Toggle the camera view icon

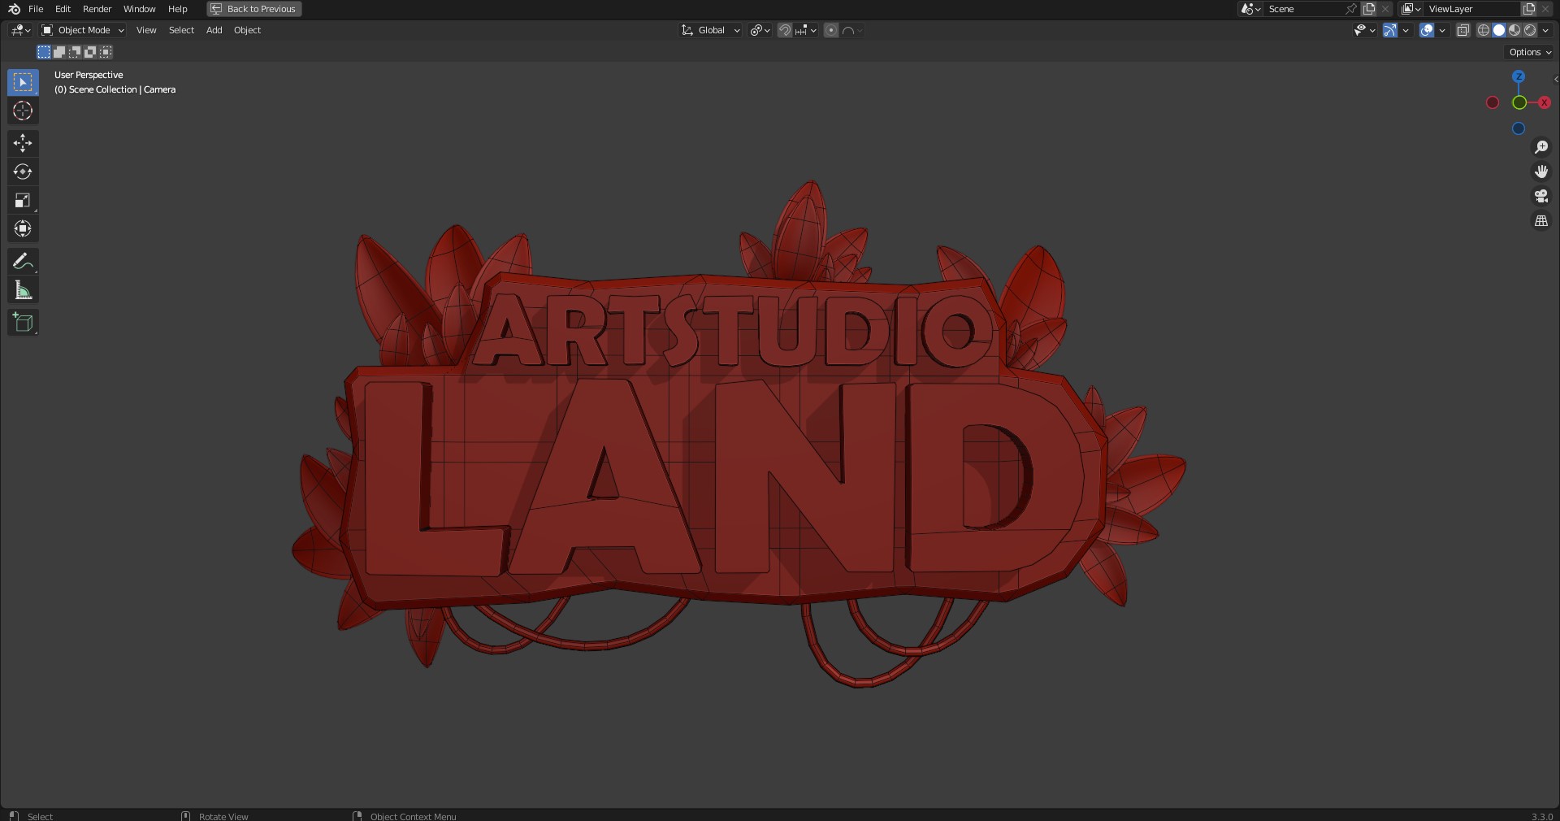pyautogui.click(x=1540, y=196)
